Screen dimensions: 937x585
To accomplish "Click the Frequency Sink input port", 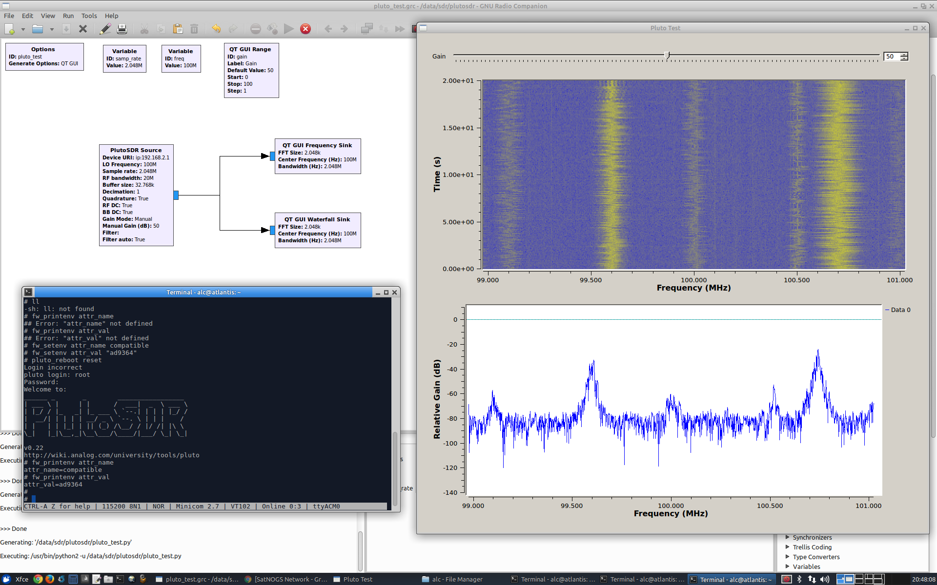I will (272, 156).
